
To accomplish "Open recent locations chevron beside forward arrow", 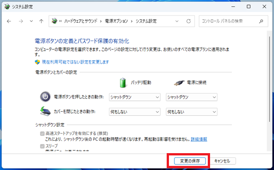I will click(31, 21).
